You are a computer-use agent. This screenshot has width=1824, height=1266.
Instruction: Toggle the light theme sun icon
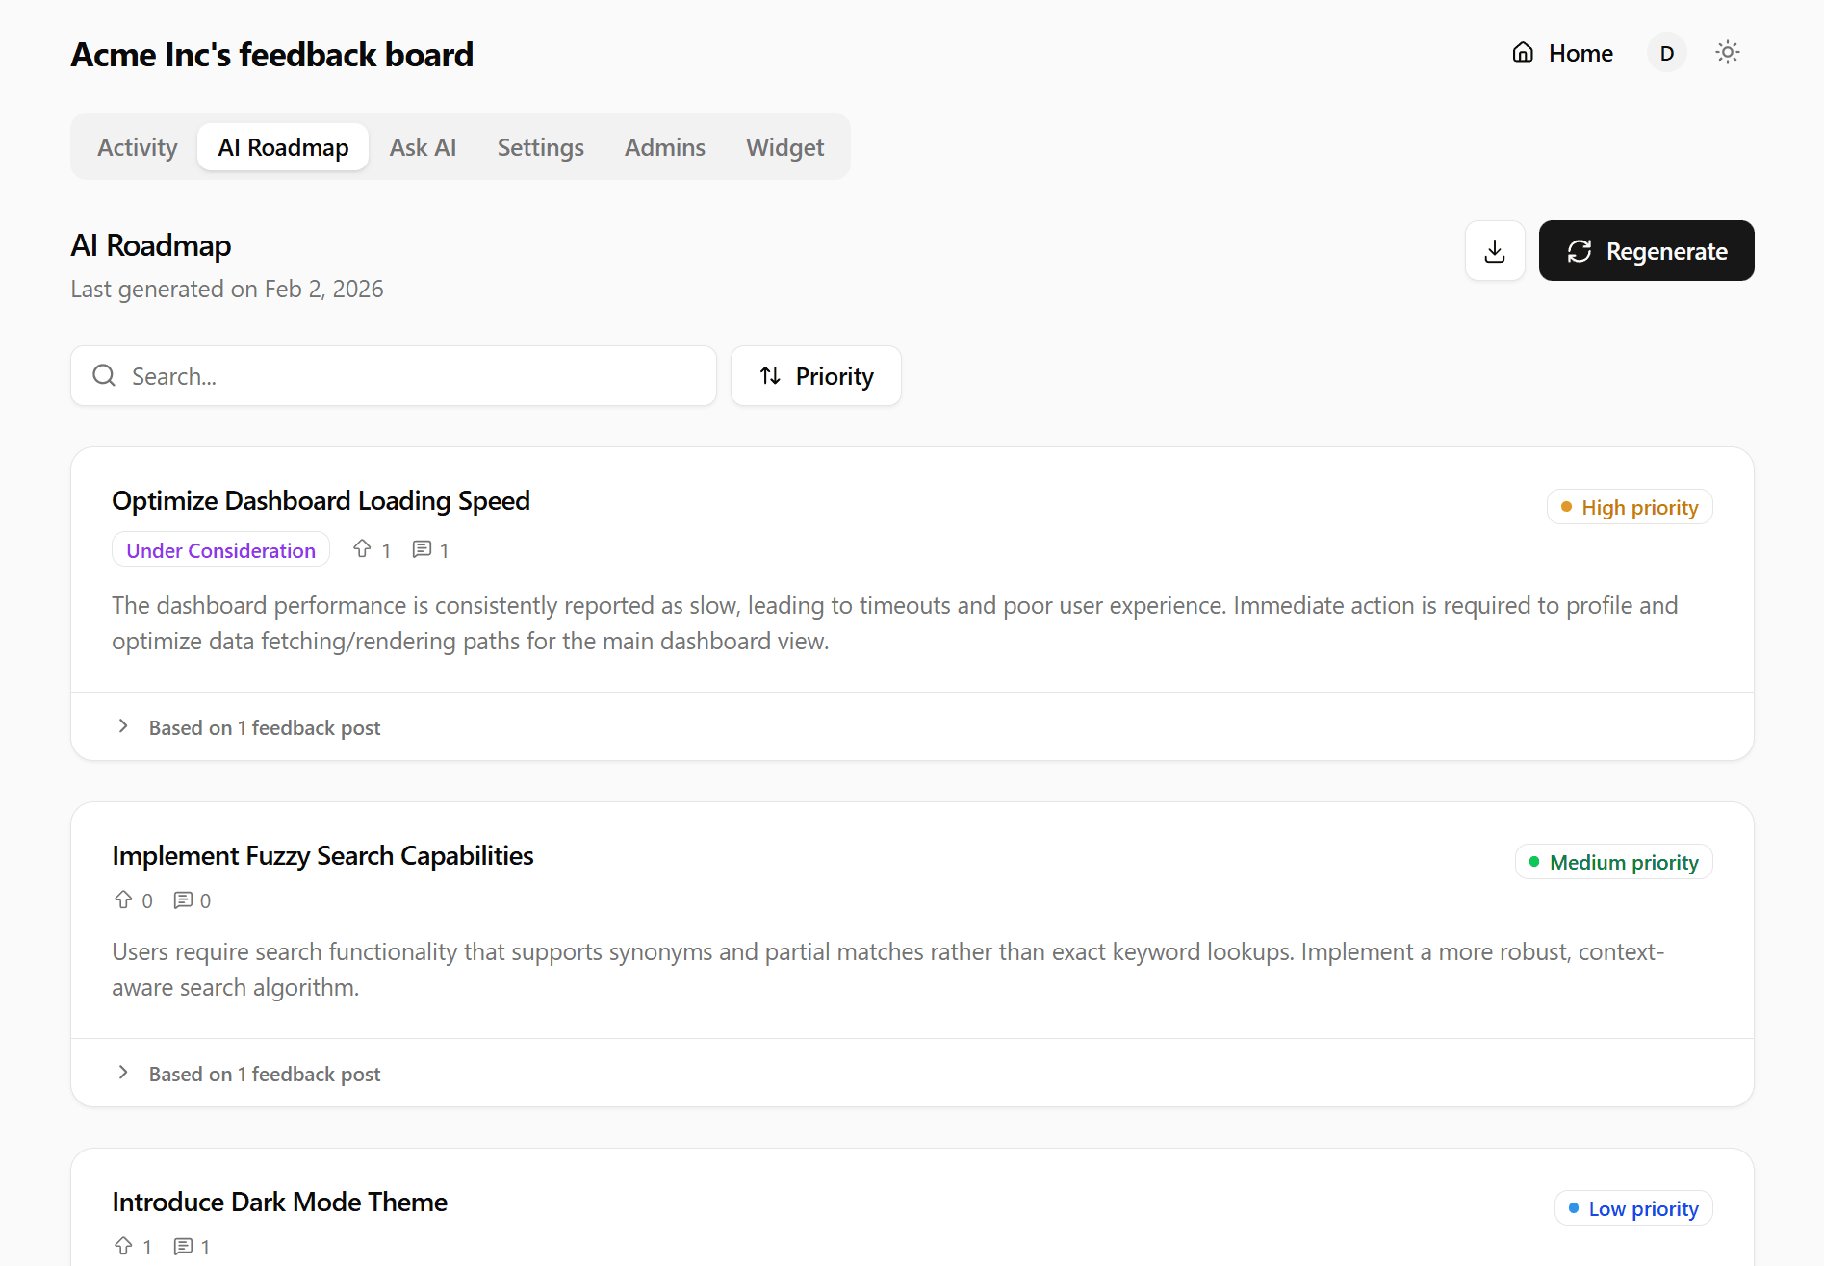click(x=1727, y=52)
